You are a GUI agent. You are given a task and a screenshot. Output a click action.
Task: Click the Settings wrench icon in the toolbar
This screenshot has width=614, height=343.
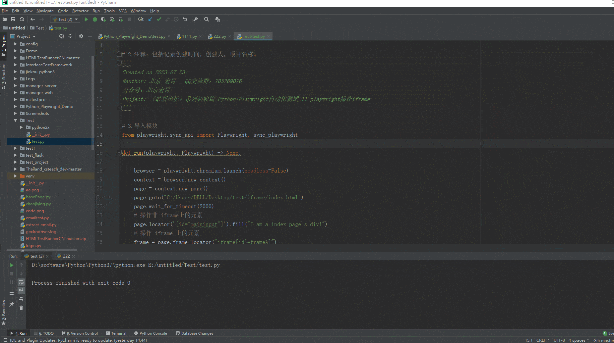[x=196, y=19]
